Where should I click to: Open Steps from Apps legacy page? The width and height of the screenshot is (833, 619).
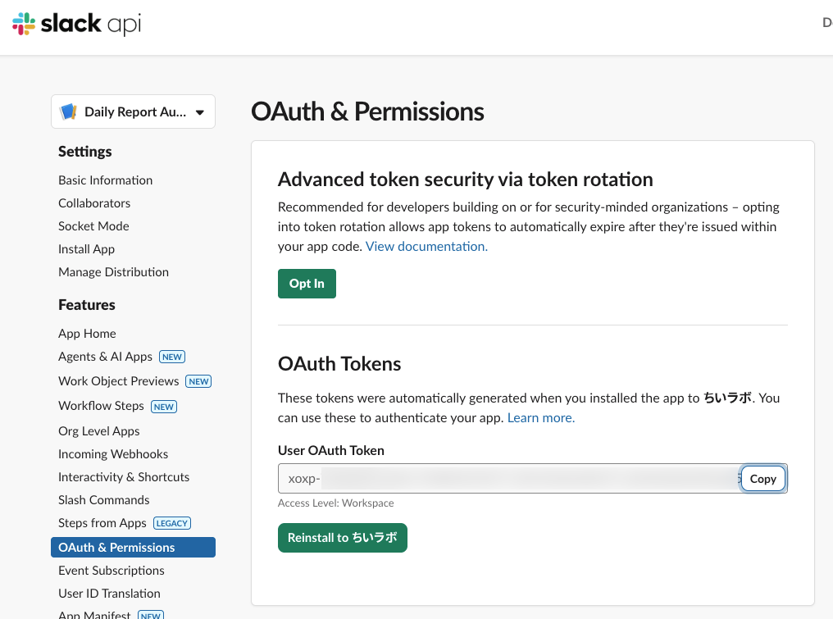coord(102,523)
